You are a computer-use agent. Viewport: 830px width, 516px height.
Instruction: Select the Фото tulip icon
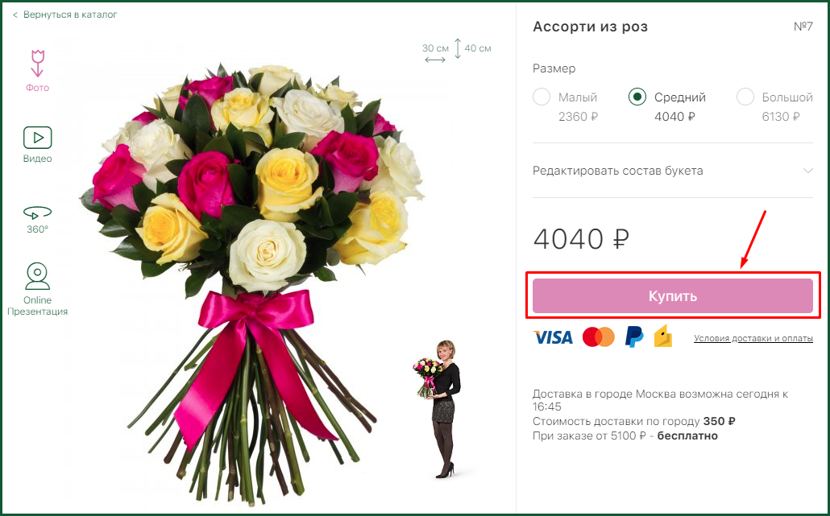37,64
